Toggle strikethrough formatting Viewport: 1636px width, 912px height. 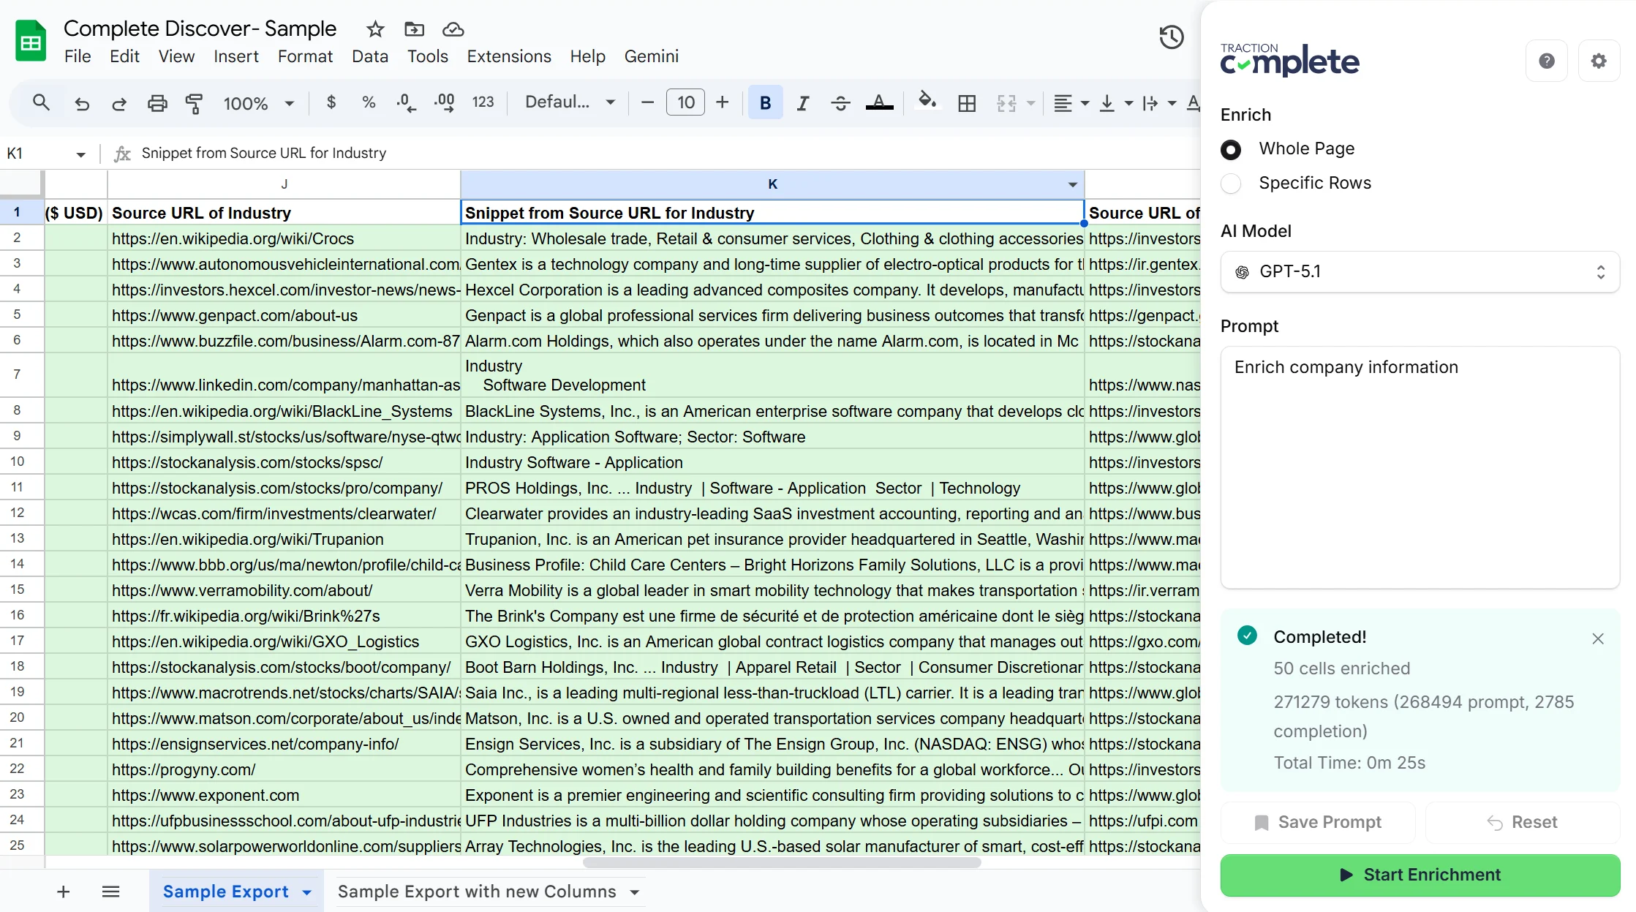point(840,103)
